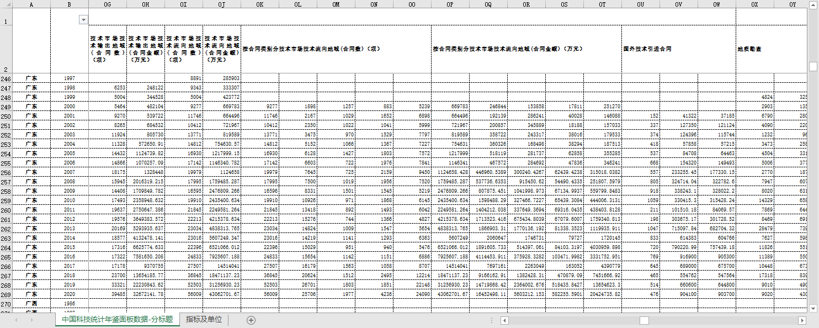Click the vertical scrollbar thumb
The height and width of the screenshot is (328, 819).
click(x=813, y=66)
